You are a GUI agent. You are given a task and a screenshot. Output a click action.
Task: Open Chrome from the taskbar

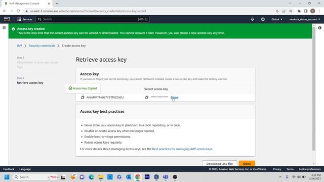point(138,177)
